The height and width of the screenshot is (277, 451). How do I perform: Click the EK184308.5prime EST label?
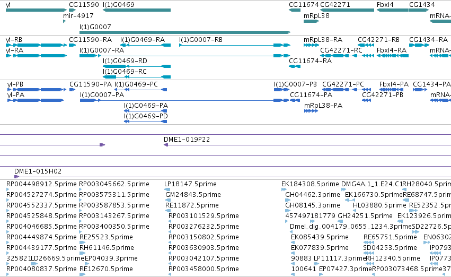click(310, 184)
